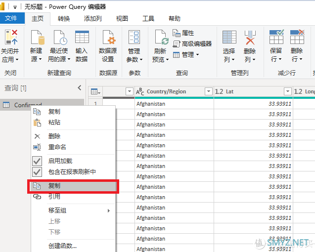Open the Properties (属性) button
Viewport: 315px width, 252px height.
(183, 33)
